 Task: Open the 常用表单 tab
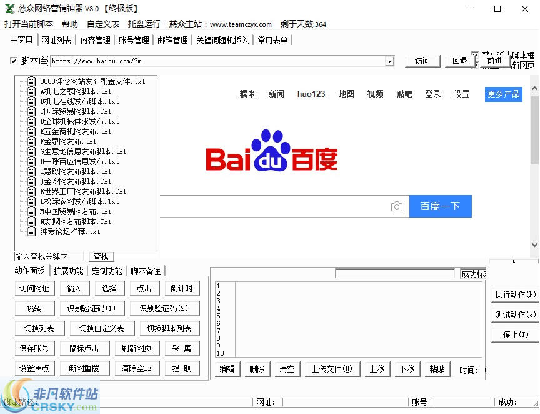click(272, 40)
